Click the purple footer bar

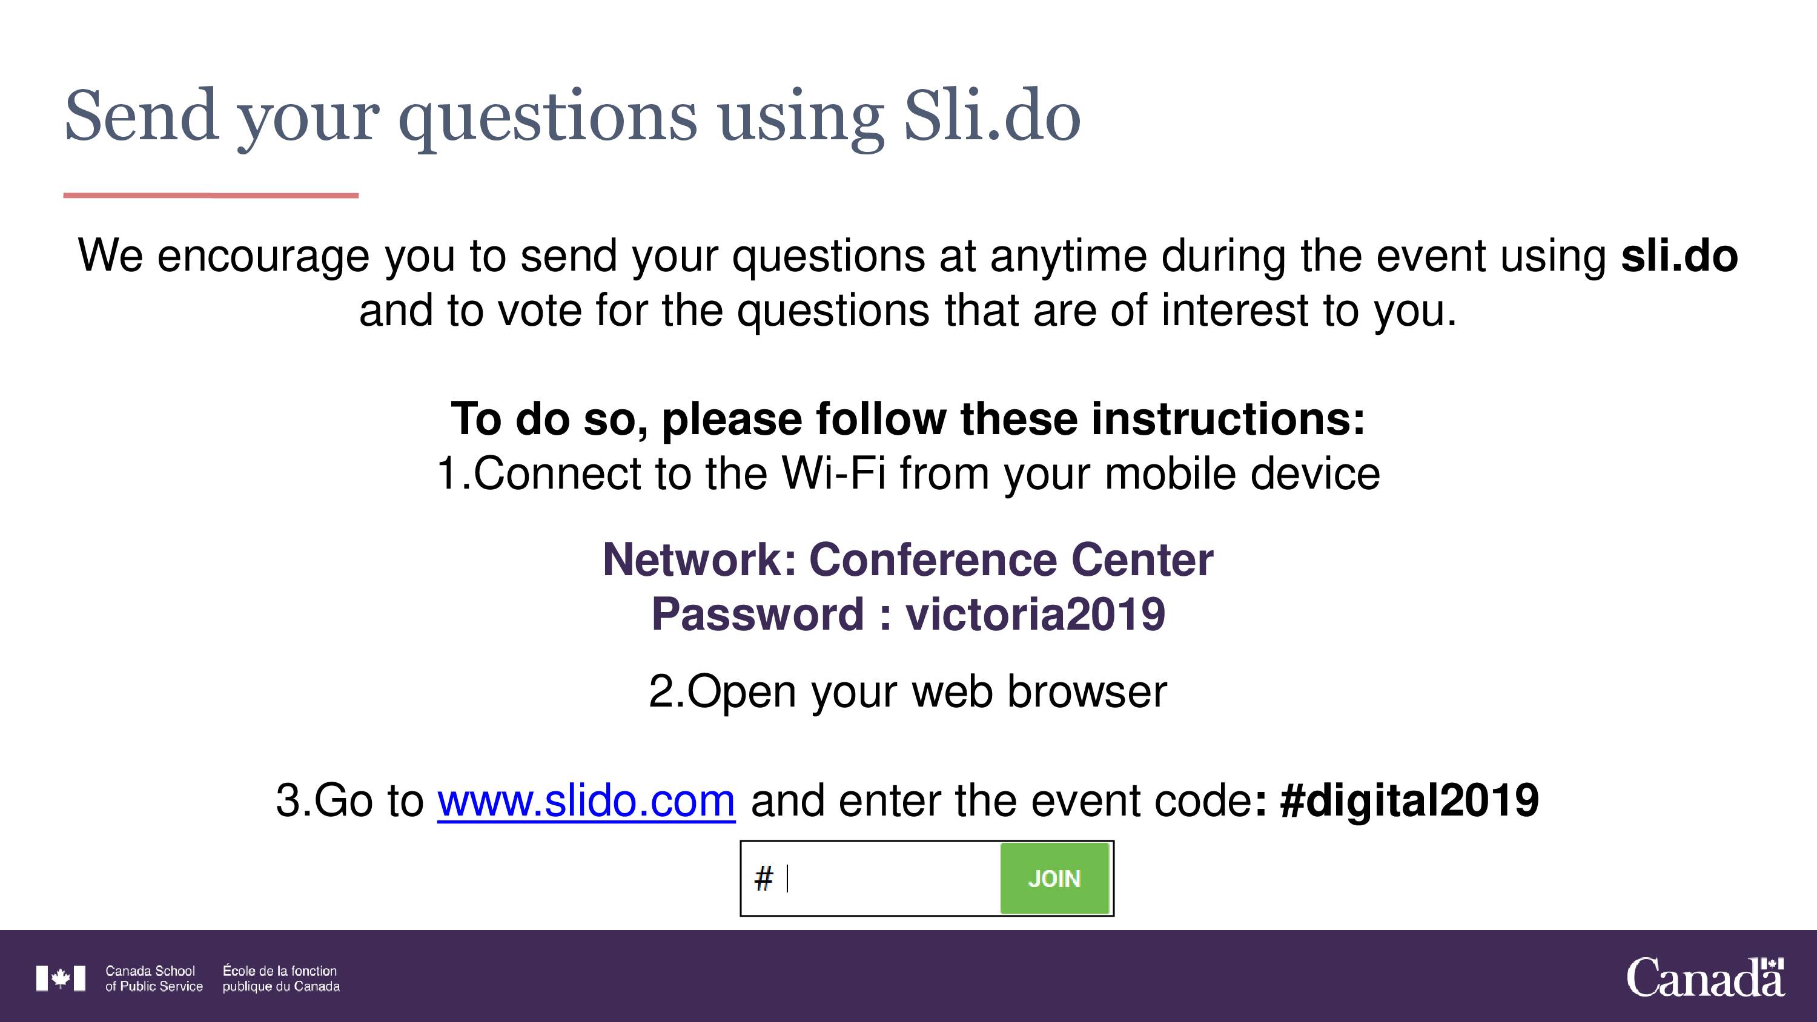coord(908,976)
